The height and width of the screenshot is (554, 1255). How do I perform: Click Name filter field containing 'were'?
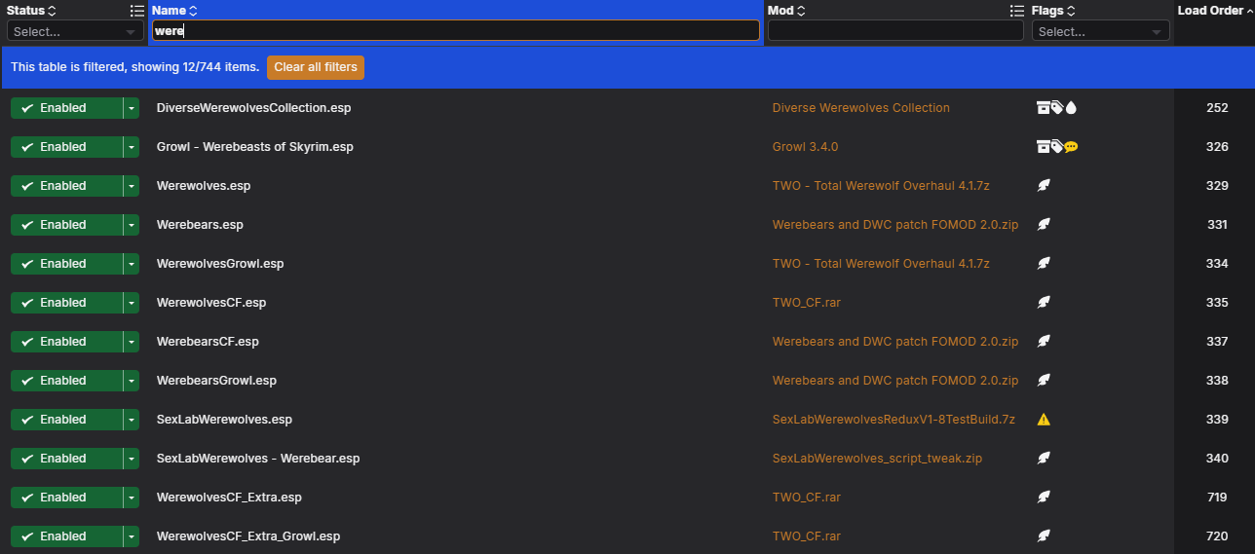(x=456, y=31)
